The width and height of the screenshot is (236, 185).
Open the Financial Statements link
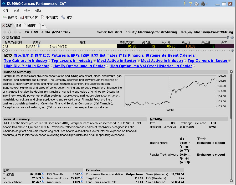(x=147, y=55)
